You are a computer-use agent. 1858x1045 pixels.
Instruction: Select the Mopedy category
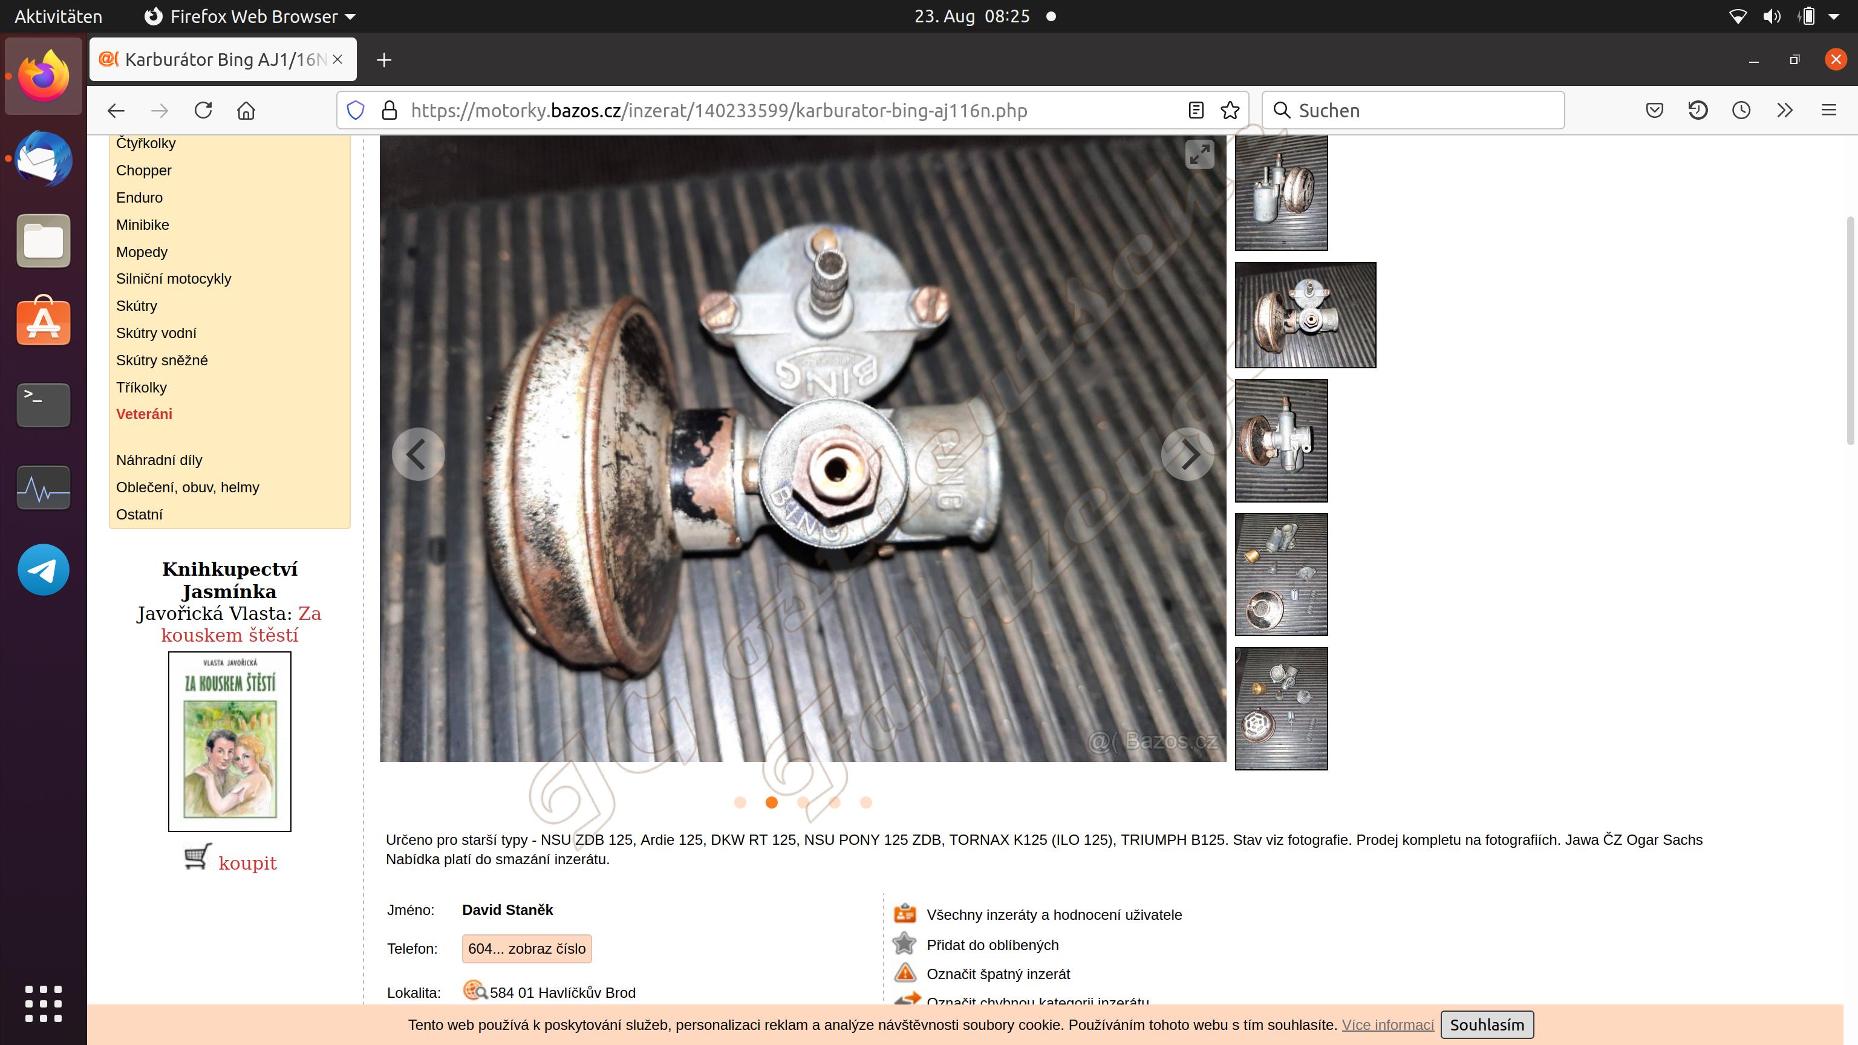pos(142,252)
